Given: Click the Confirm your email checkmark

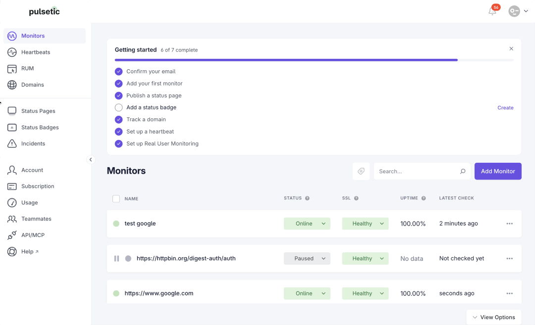Looking at the screenshot, I should [118, 72].
